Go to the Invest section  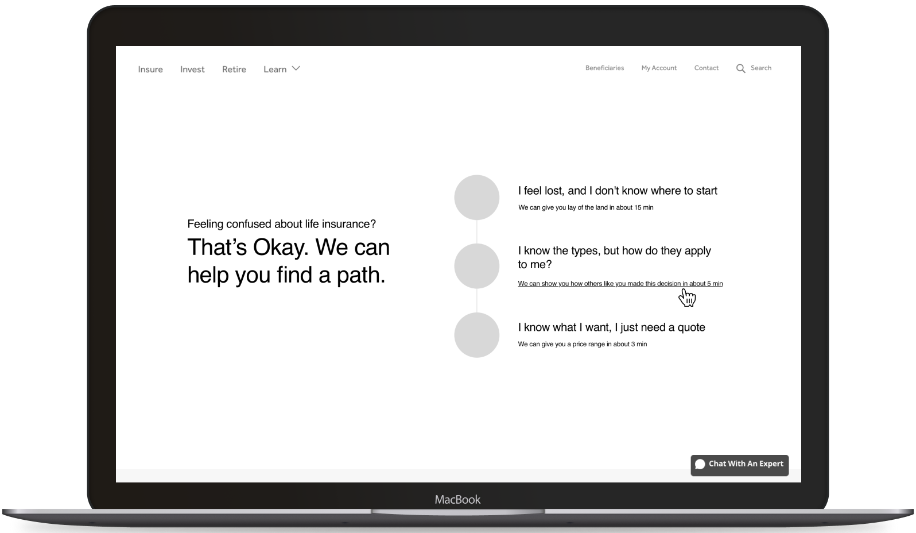click(x=192, y=69)
